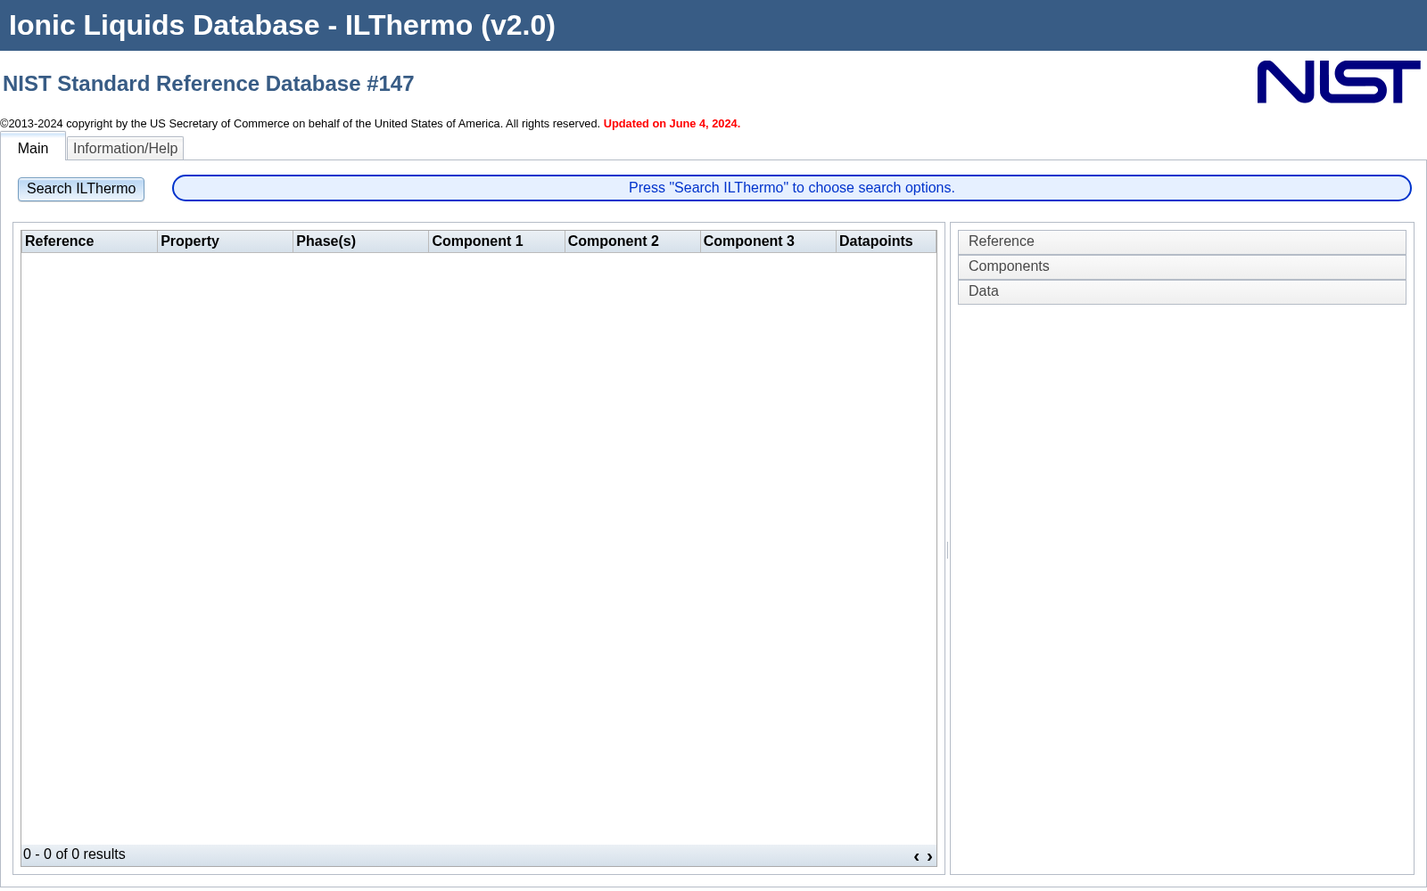This screenshot has height=891, width=1427.
Task: Expand the Components accordion pane
Action: coord(1182,267)
